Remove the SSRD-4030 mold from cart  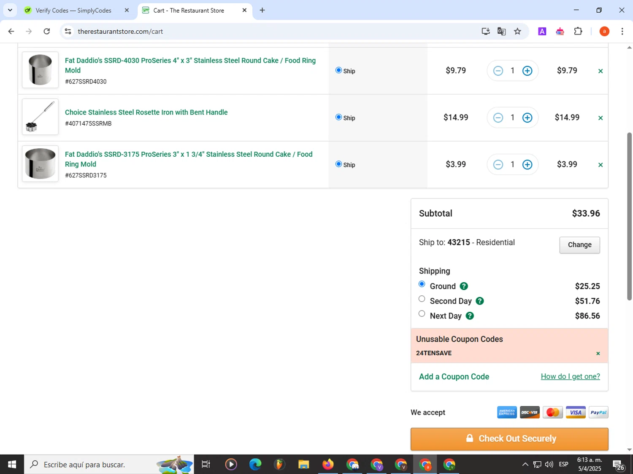600,71
